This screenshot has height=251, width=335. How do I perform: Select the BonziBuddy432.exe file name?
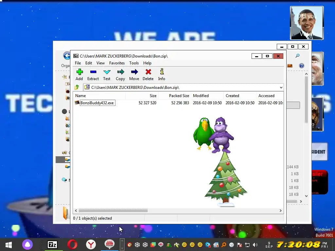pos(97,103)
